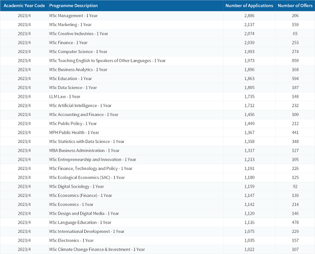
Task: Click Academic Year 2023/4 in Management row
Action: tap(24, 16)
